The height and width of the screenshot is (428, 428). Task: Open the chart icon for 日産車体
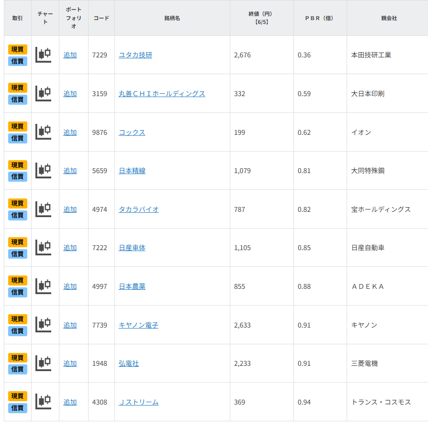click(x=44, y=248)
